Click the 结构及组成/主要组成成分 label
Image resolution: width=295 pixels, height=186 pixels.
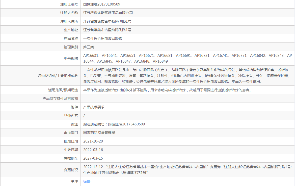click(x=58, y=75)
